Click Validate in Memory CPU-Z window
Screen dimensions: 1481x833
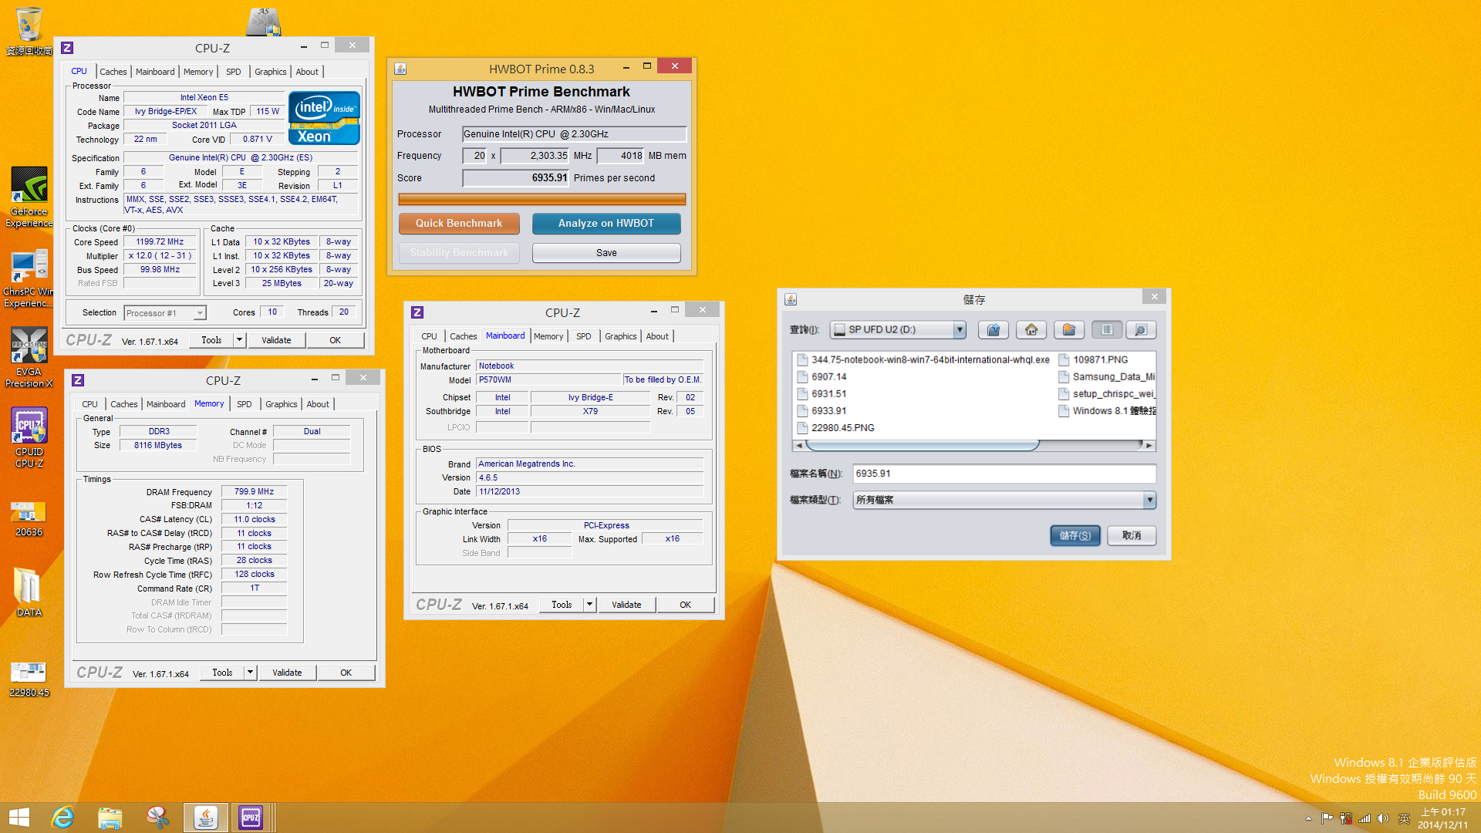click(287, 673)
